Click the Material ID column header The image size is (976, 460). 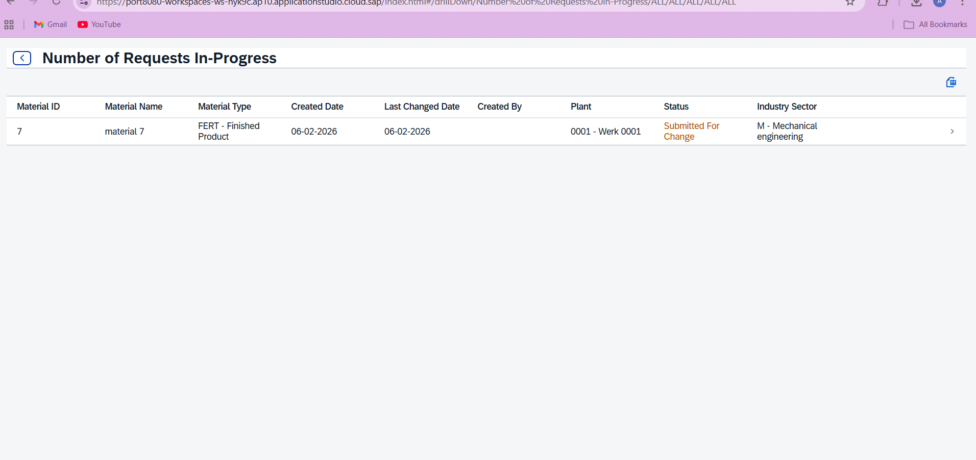(x=38, y=107)
